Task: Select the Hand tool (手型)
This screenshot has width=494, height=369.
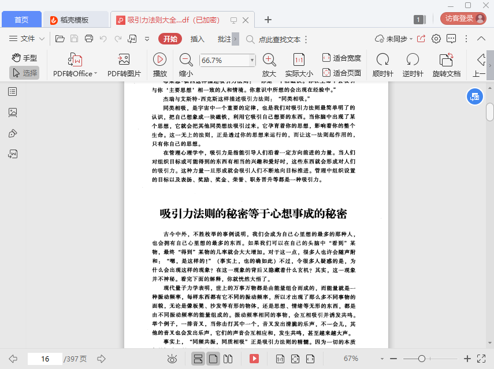Action: point(25,58)
